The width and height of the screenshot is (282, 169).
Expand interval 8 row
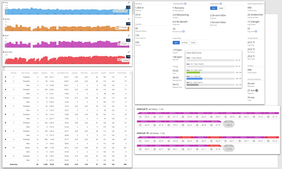point(6,131)
